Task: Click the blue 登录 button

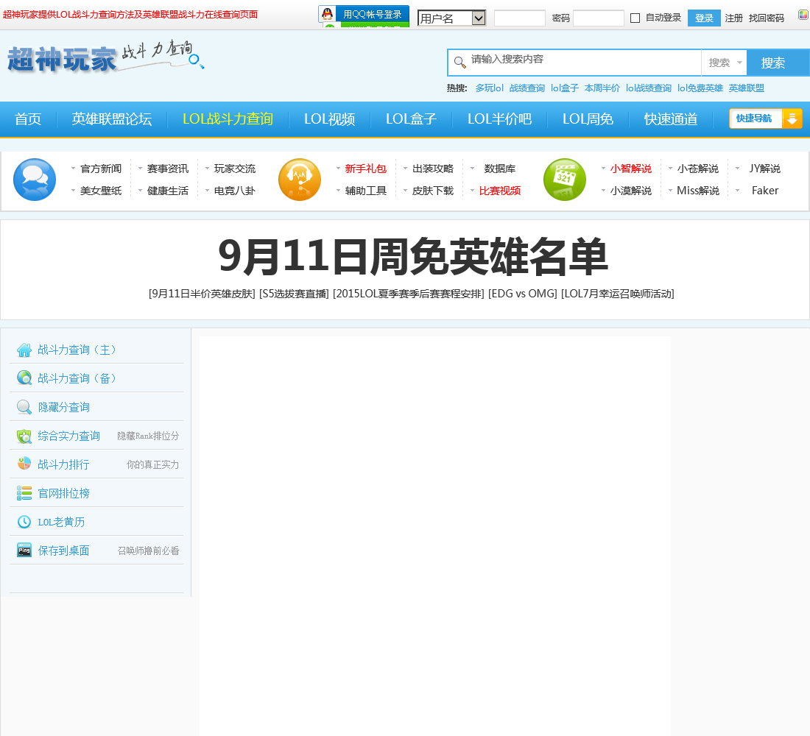Action: pyautogui.click(x=704, y=18)
